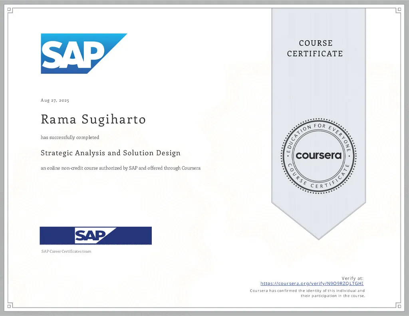This screenshot has width=409, height=316.
Task: Click the date Aug 27, 2025
Action: point(55,101)
